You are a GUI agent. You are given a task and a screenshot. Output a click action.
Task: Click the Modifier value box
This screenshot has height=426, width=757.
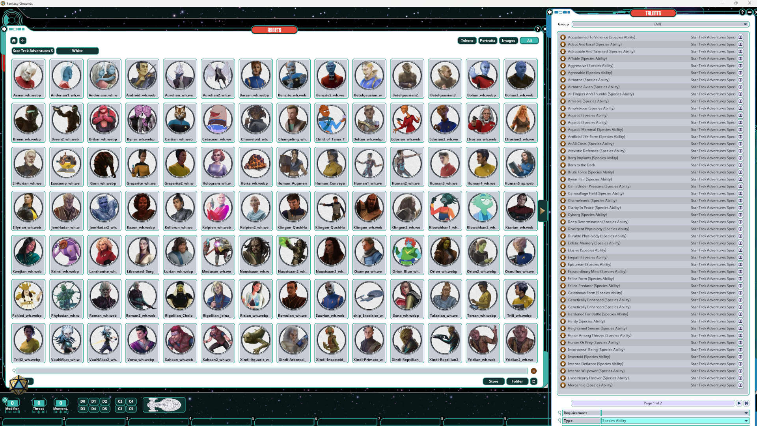(12, 403)
